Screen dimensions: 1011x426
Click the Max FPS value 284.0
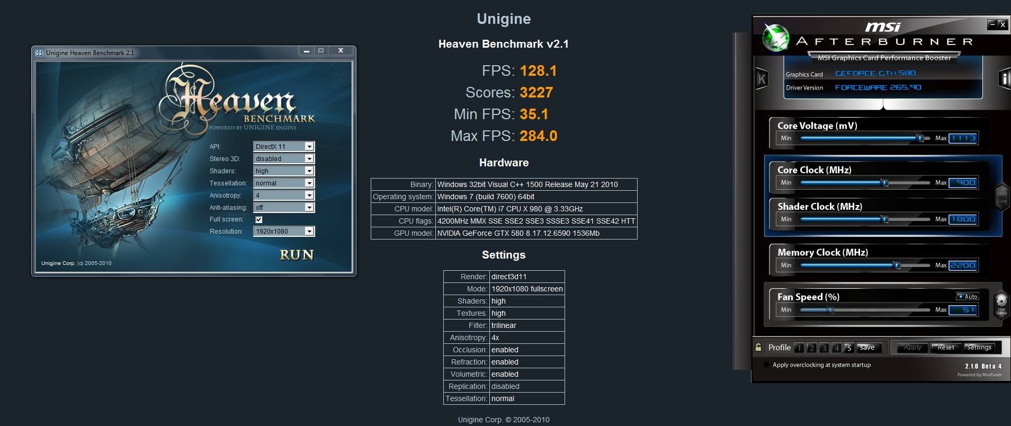point(539,136)
